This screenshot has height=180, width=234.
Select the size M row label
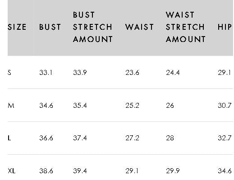point(11,106)
